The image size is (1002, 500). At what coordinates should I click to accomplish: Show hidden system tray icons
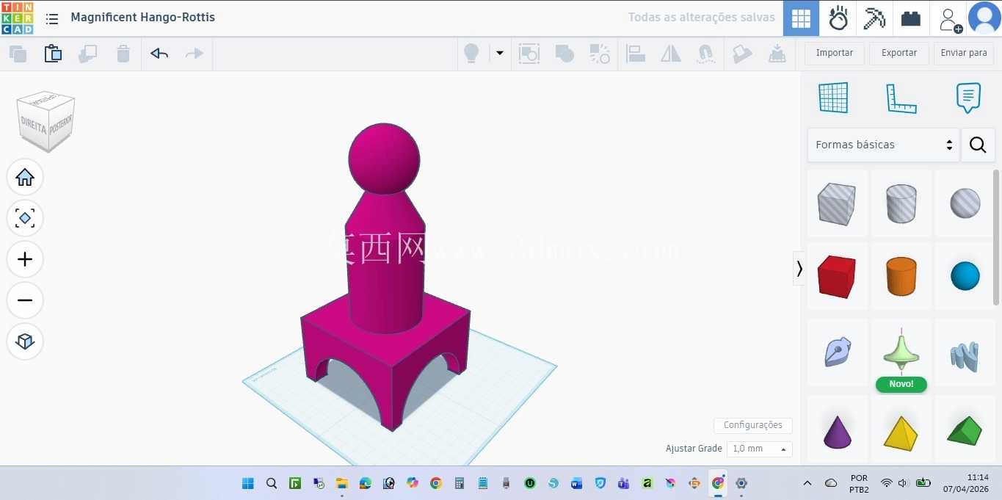tap(807, 483)
